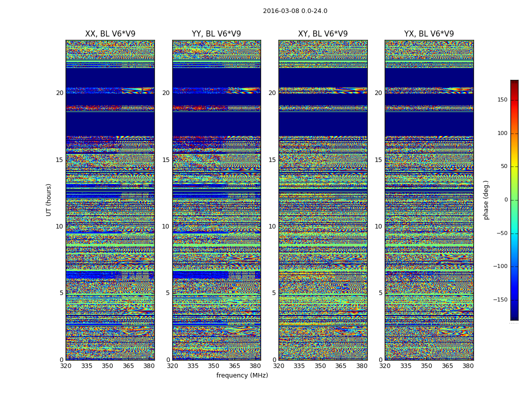This screenshot has height=400, width=526.
Task: Click the -50 tick label on colorbar
Action: click(x=502, y=233)
